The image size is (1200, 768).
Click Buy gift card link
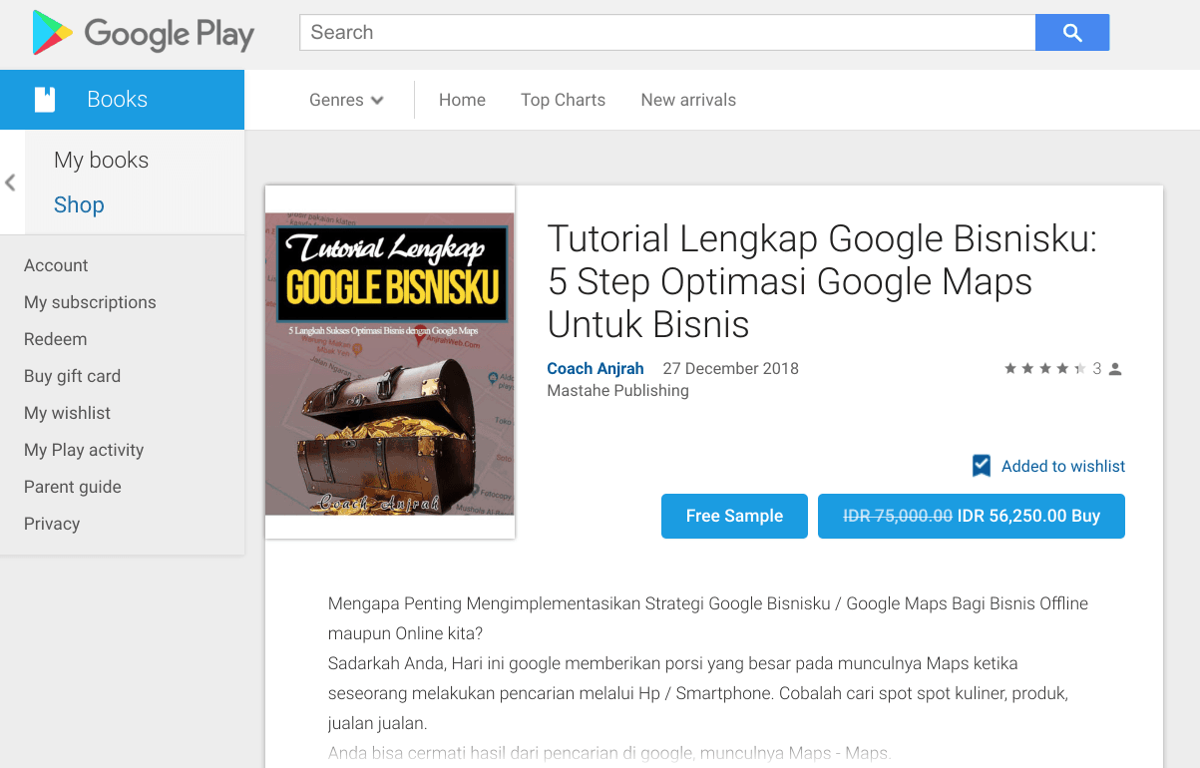point(72,376)
